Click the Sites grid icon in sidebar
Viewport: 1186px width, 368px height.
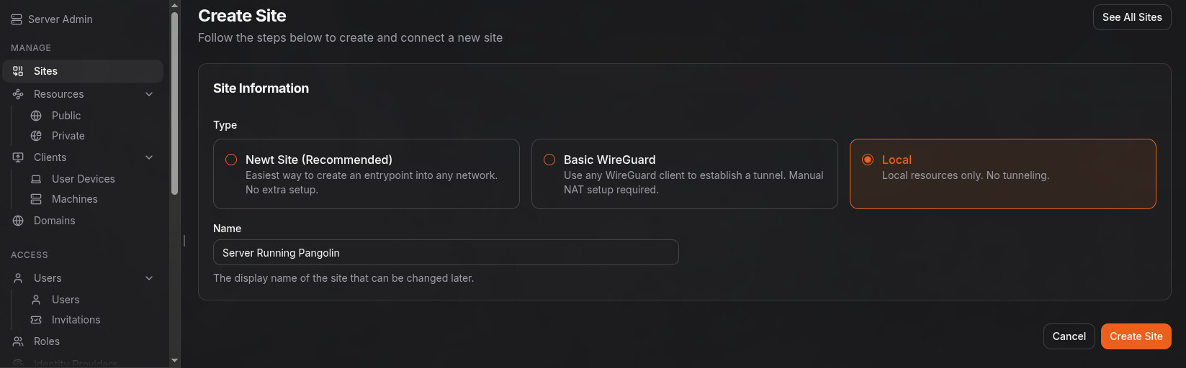coord(18,71)
